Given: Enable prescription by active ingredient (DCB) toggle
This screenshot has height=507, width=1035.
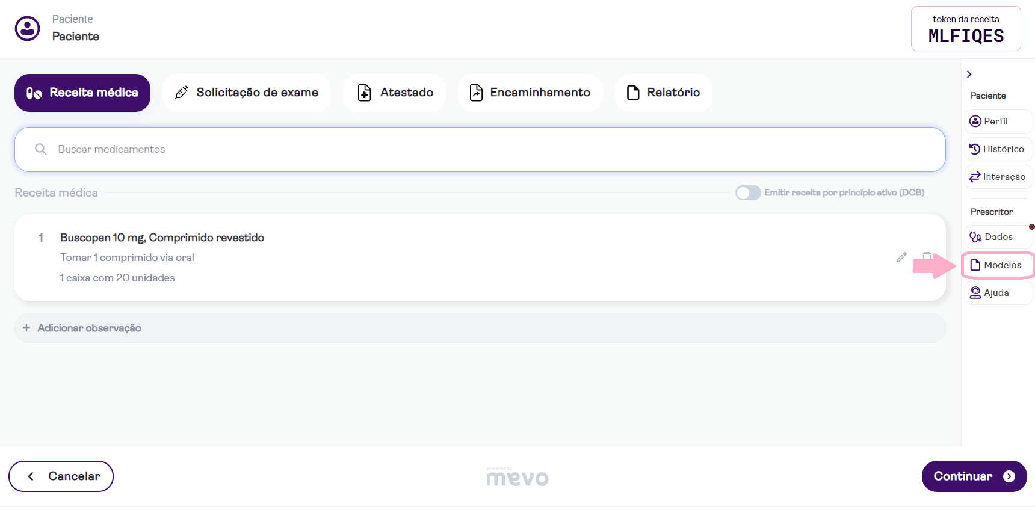Looking at the screenshot, I should point(748,192).
